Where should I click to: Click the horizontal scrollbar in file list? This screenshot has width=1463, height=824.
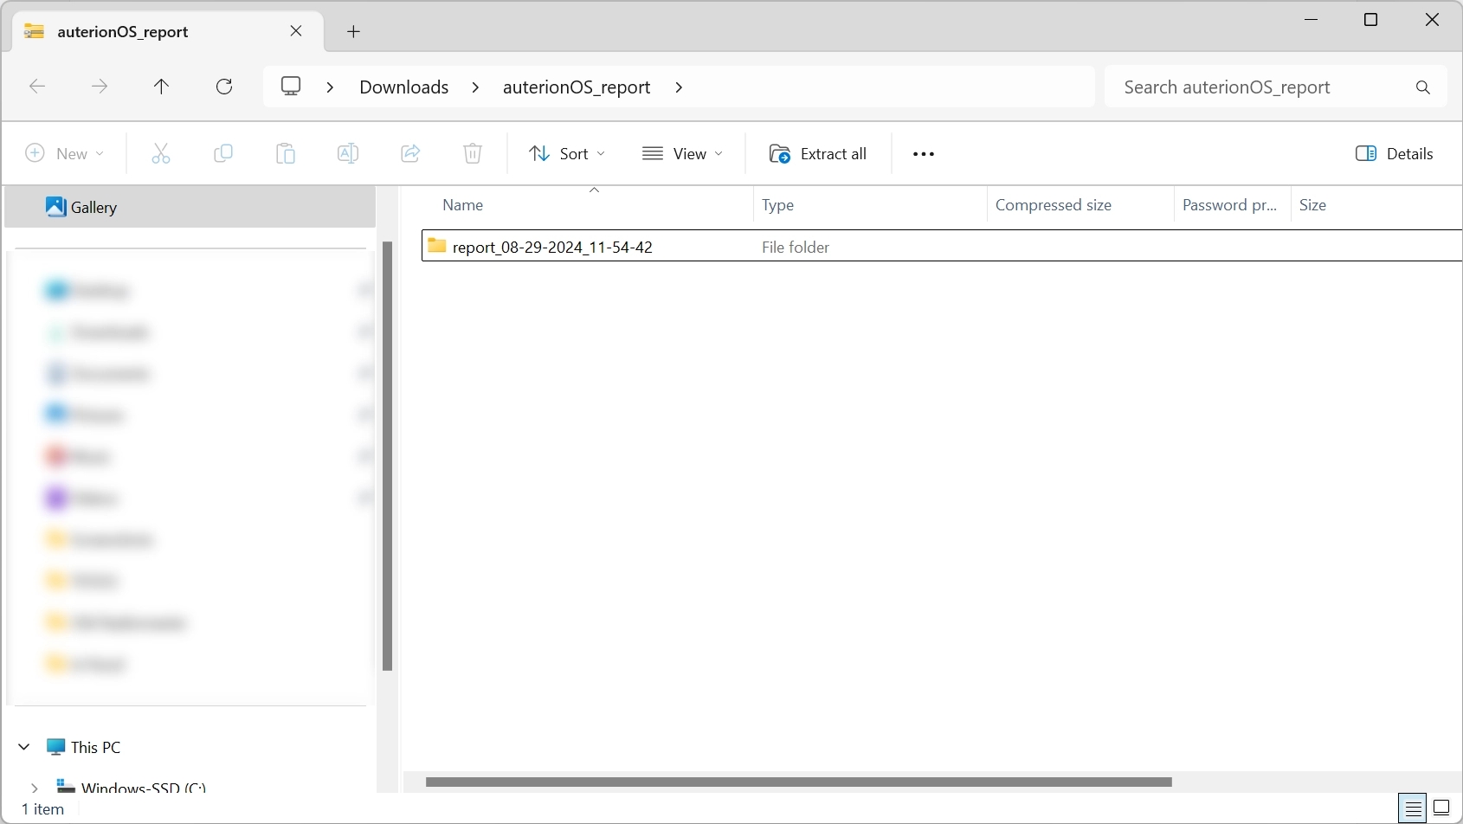pyautogui.click(x=798, y=782)
